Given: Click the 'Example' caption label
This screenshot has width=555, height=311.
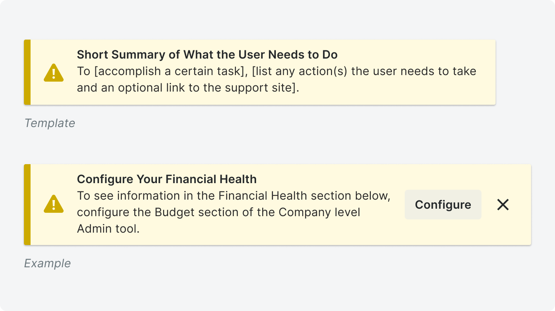Looking at the screenshot, I should tap(47, 263).
